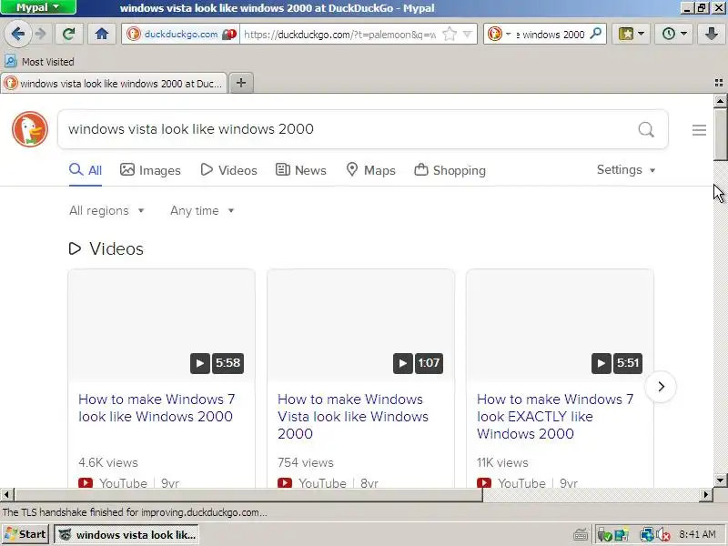Open 'How to make Windows Vista look like Windows 2000' link
This screenshot has width=728, height=546.
tap(353, 417)
